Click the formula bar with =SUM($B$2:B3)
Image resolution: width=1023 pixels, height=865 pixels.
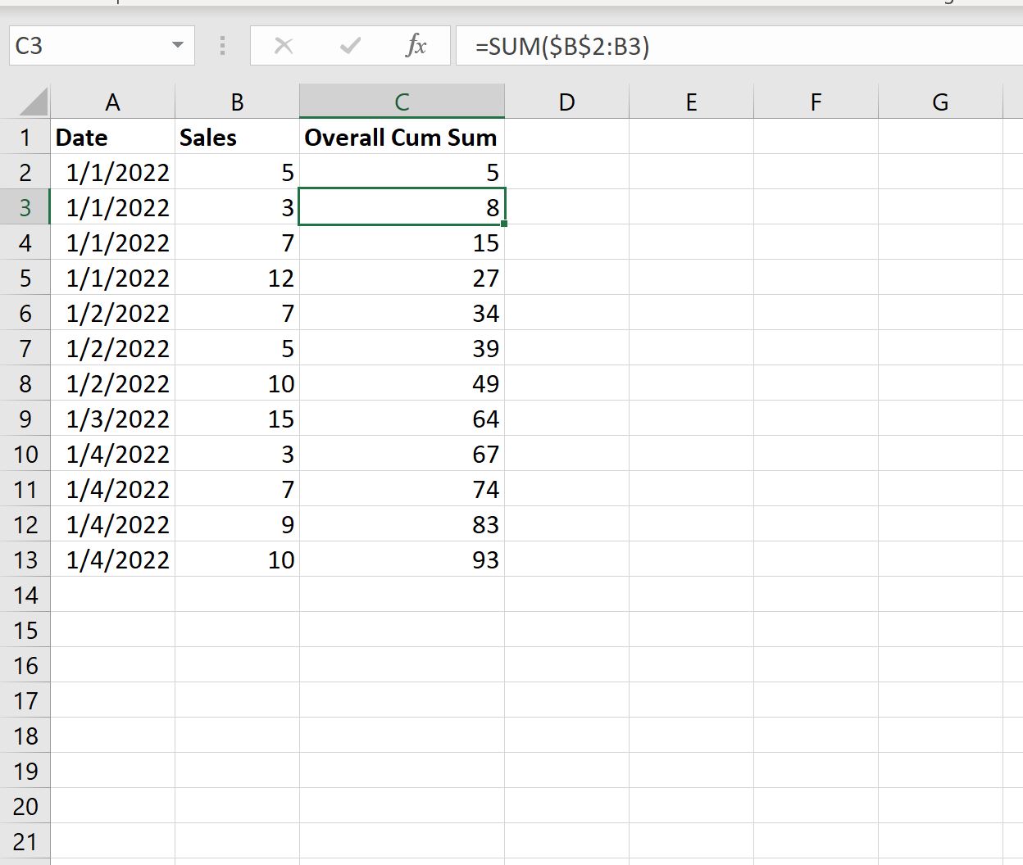coord(738,46)
